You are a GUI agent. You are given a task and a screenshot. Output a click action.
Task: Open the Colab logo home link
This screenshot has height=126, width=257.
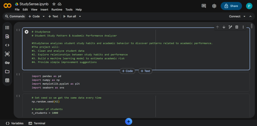(x=7, y=6)
